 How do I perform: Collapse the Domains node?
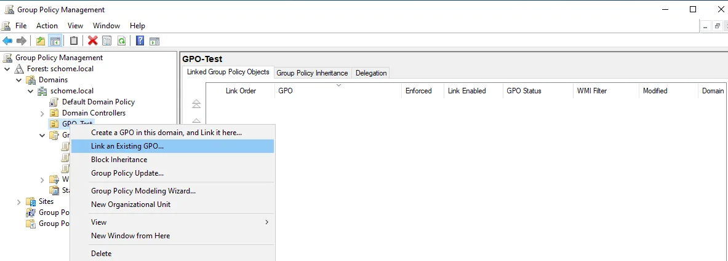tap(18, 80)
